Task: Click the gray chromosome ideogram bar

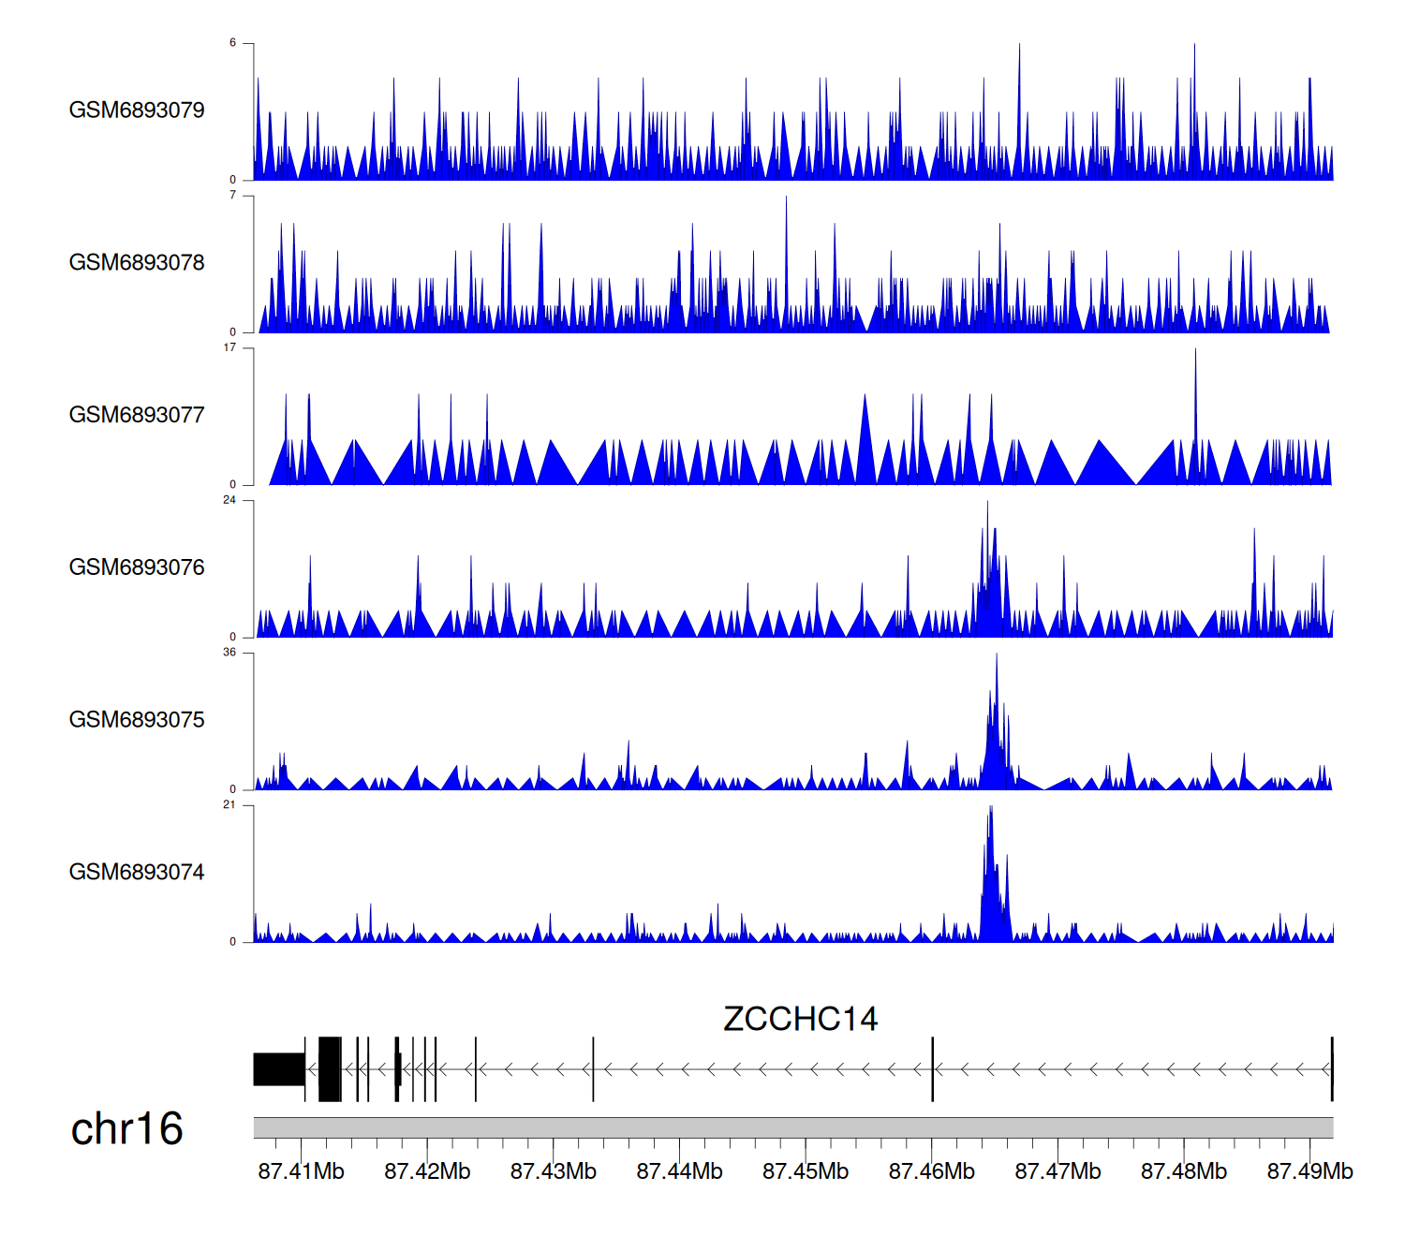Action: click(x=792, y=1127)
